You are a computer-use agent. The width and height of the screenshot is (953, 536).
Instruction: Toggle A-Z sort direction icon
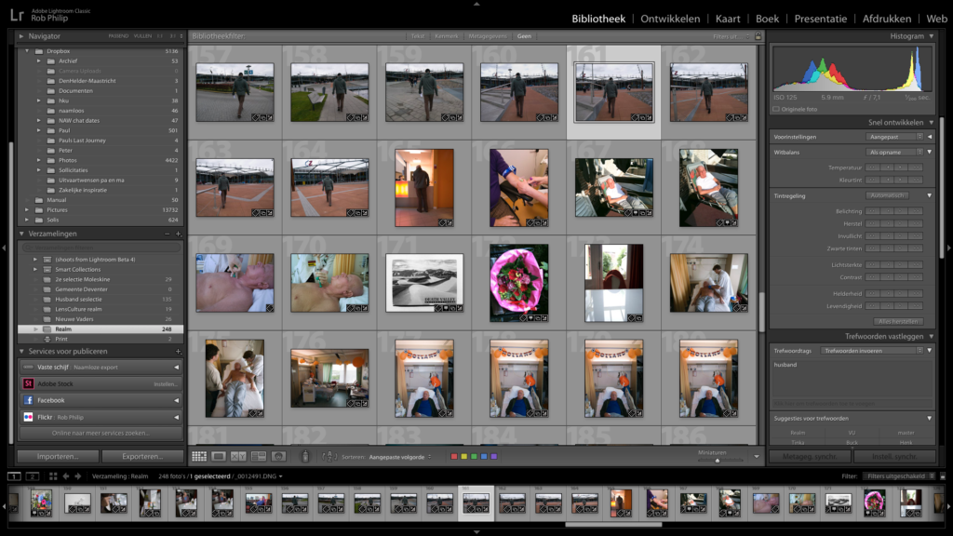tap(329, 456)
